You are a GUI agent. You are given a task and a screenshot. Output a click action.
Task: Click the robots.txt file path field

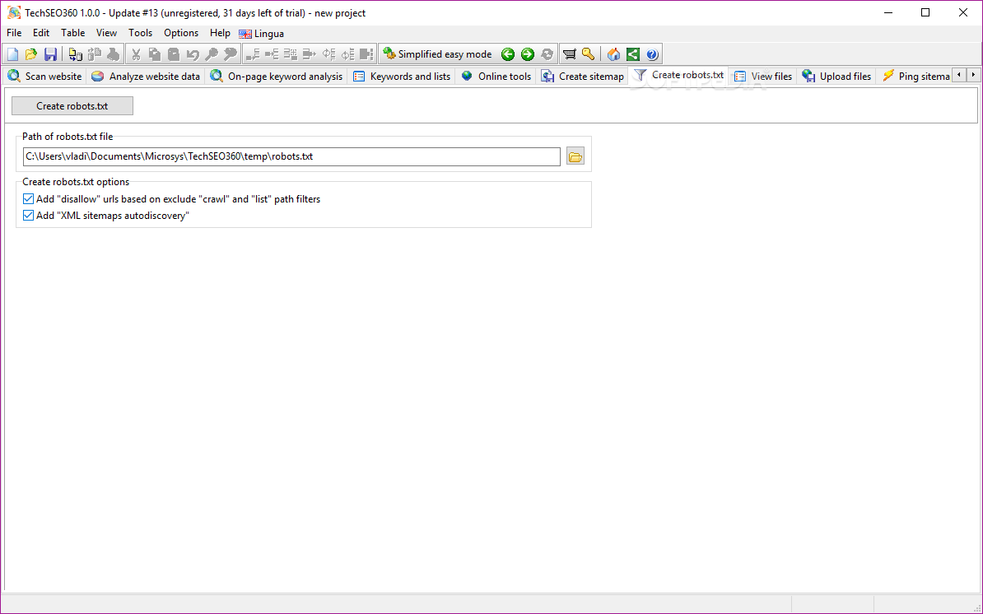click(291, 156)
